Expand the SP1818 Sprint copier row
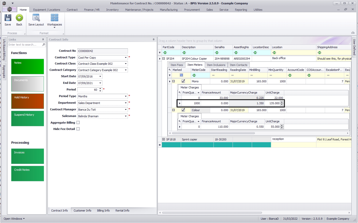 [163, 139]
